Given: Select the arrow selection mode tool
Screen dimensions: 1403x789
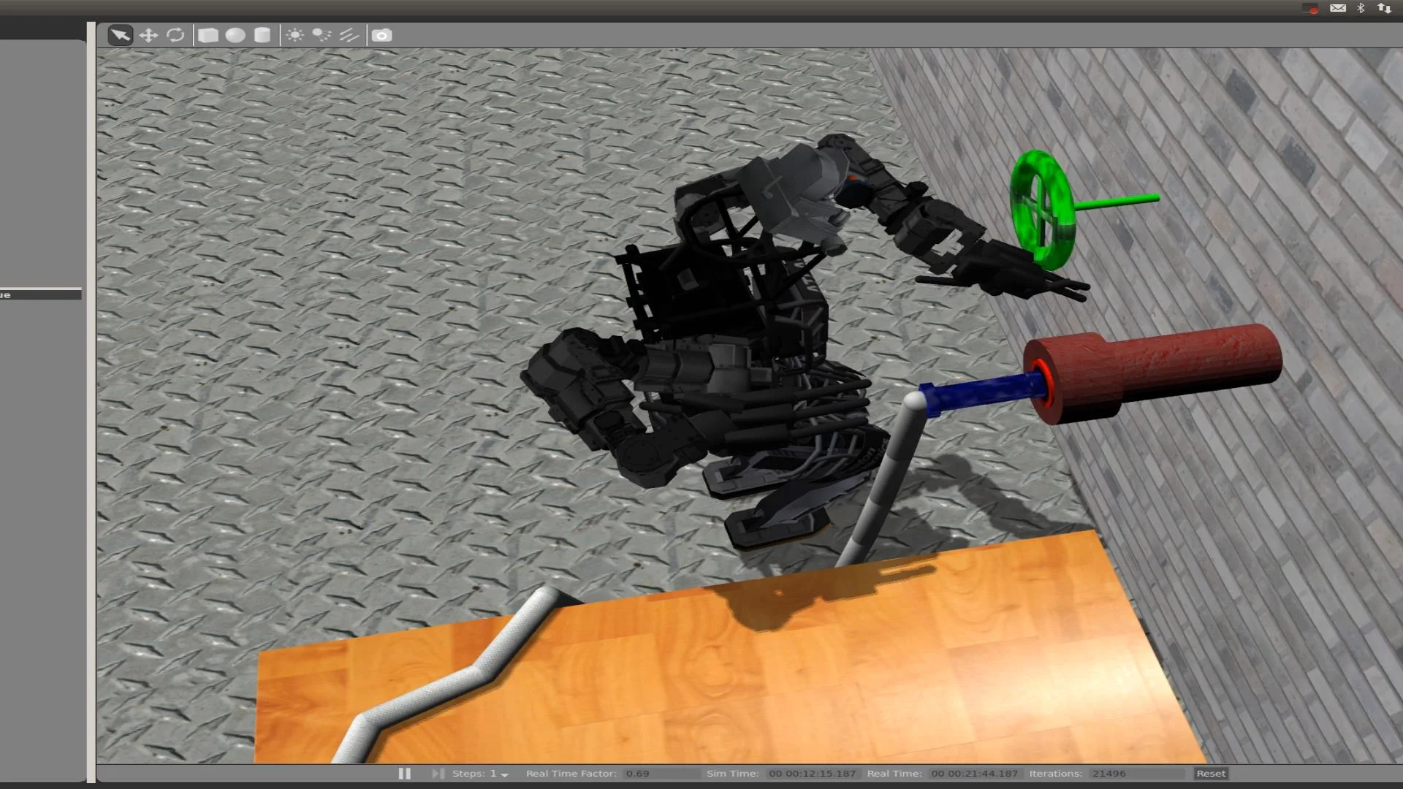Looking at the screenshot, I should click(120, 35).
